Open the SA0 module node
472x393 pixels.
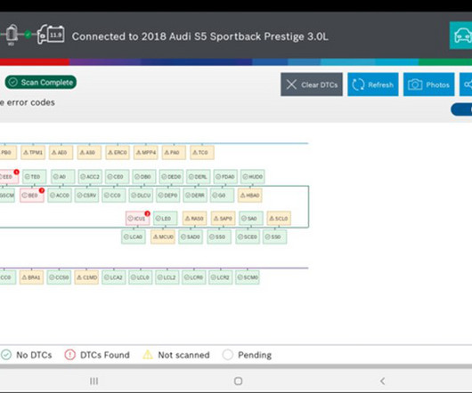[x=251, y=219]
